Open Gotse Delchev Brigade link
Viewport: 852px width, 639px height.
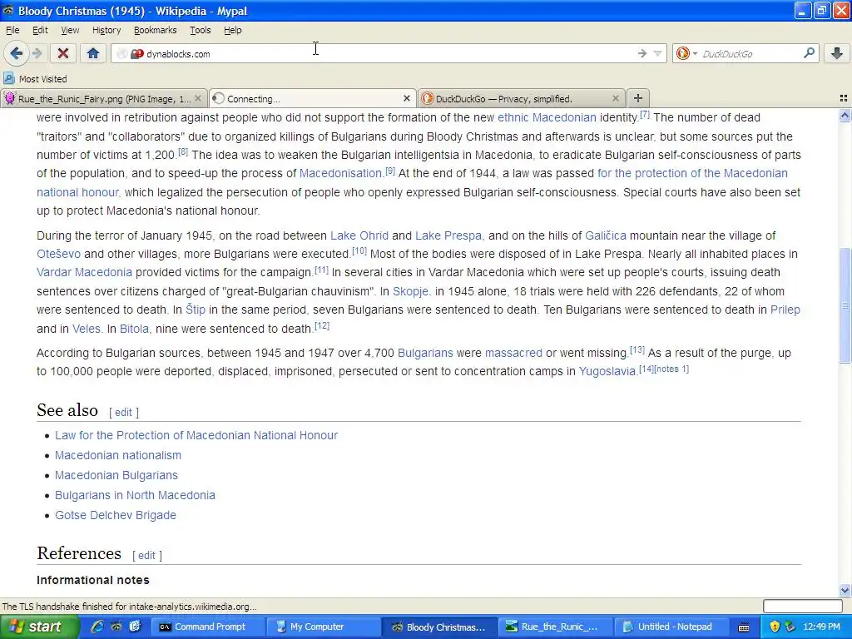tap(115, 516)
